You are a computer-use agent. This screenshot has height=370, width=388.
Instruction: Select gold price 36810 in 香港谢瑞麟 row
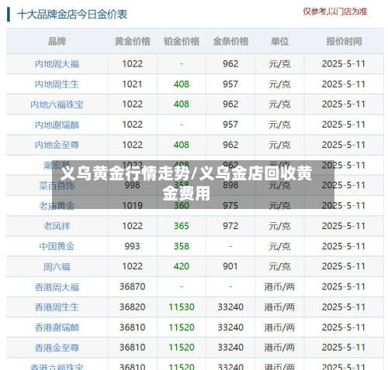(x=133, y=327)
